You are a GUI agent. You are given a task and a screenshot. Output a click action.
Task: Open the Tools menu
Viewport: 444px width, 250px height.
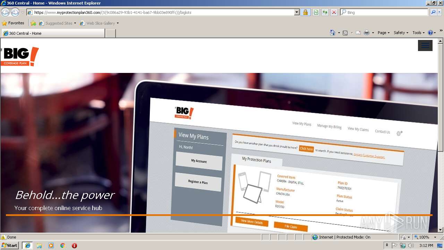[x=418, y=33]
